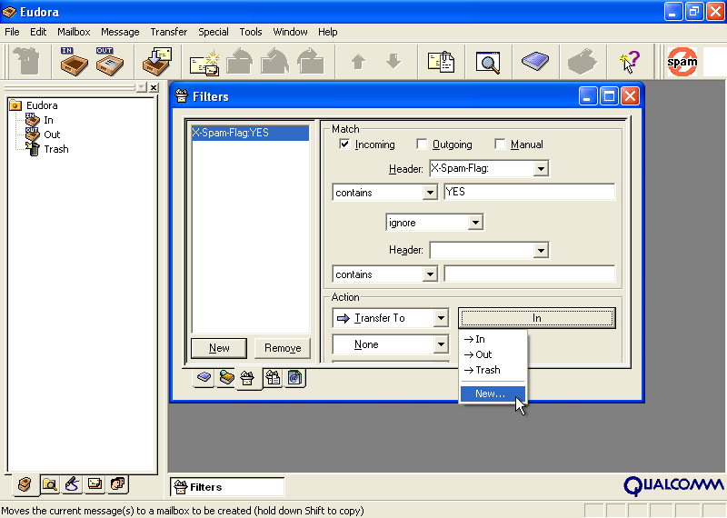Screen dimensions: 727x518
Task: Open the Address Book toolbar icon
Action: tap(535, 61)
